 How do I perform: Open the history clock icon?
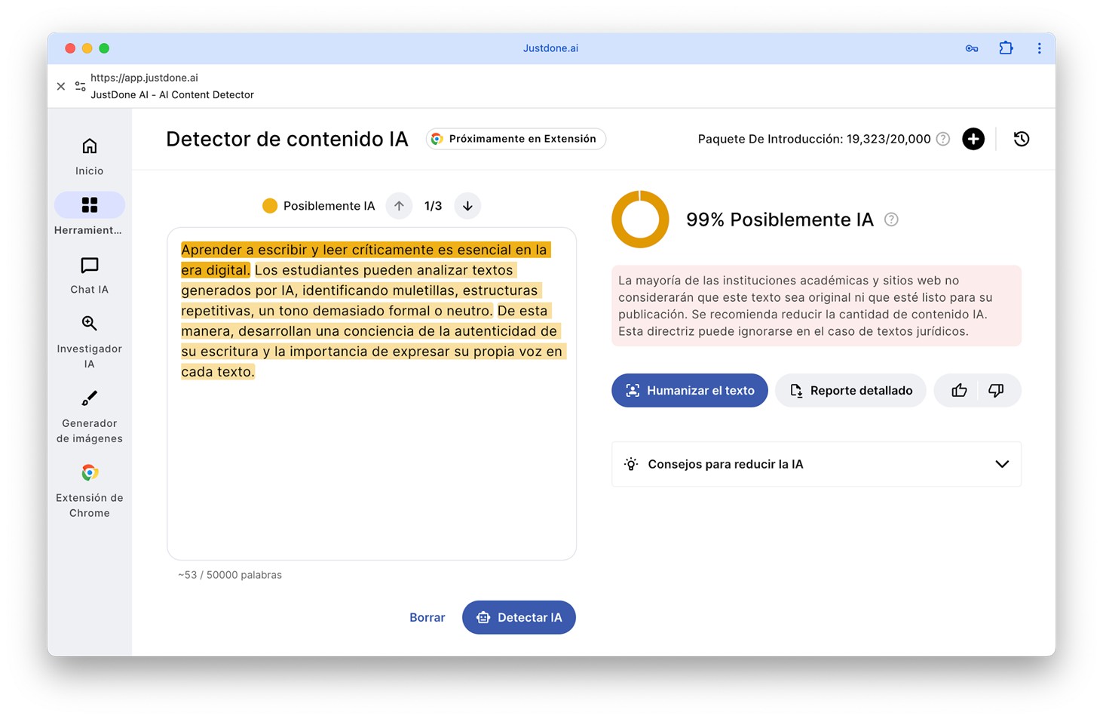point(1022,139)
